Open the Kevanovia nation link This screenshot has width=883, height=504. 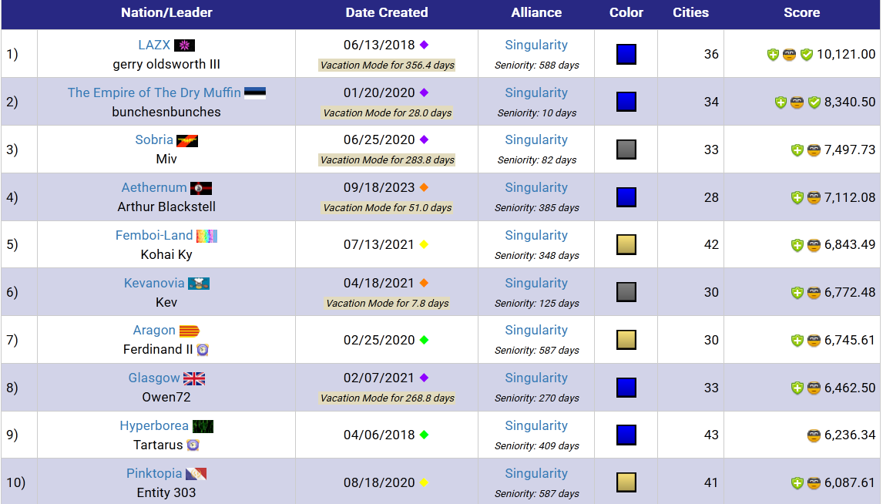point(154,284)
